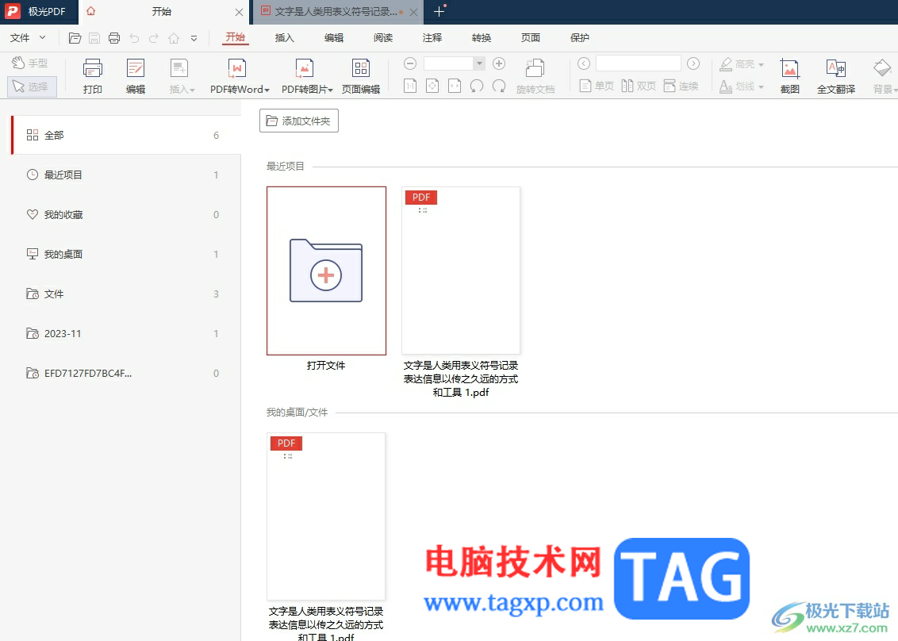The height and width of the screenshot is (641, 898).
Task: Select the 文件 folder in sidebar
Action: click(x=126, y=294)
